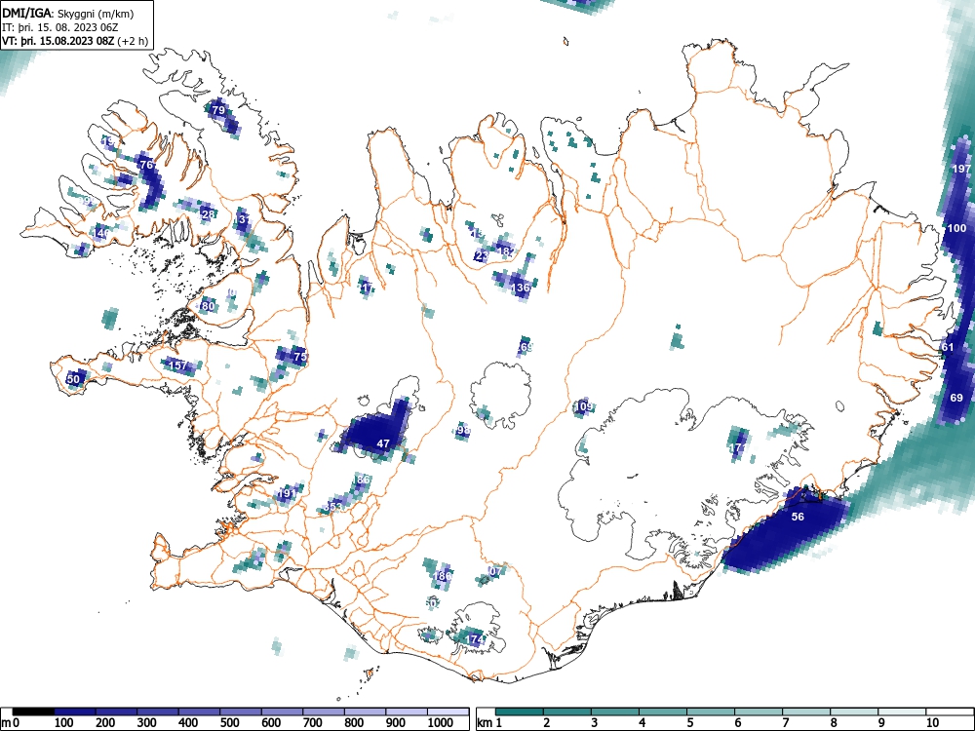Click the visibility value '197' off the east coast
Viewport: 975px width, 731px height.
click(961, 169)
